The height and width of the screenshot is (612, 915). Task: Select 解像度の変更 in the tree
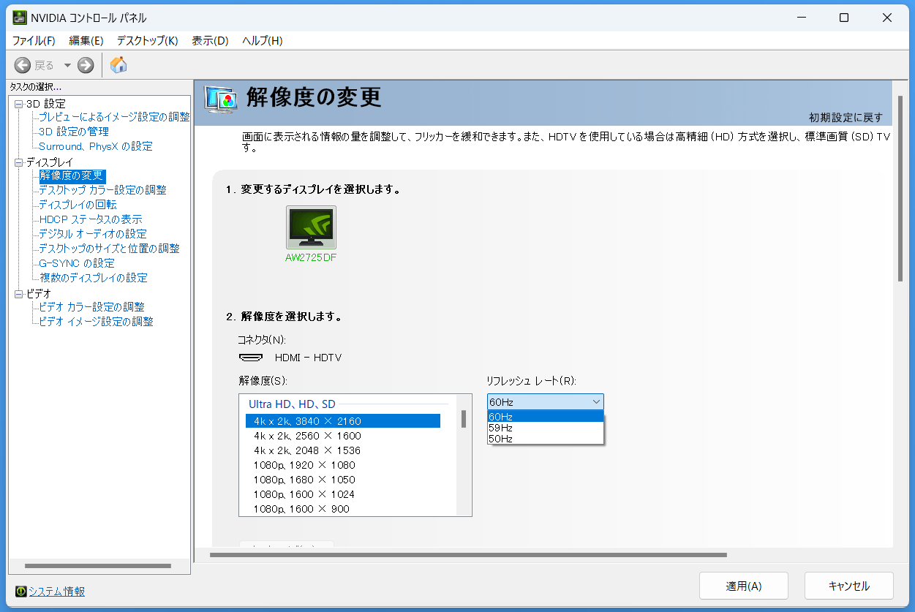click(72, 175)
